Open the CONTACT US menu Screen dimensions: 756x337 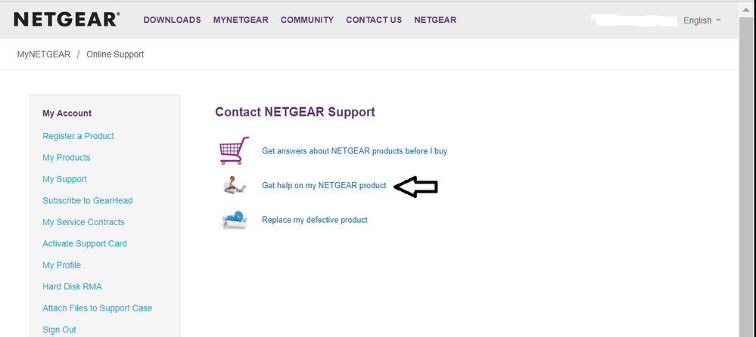click(374, 20)
